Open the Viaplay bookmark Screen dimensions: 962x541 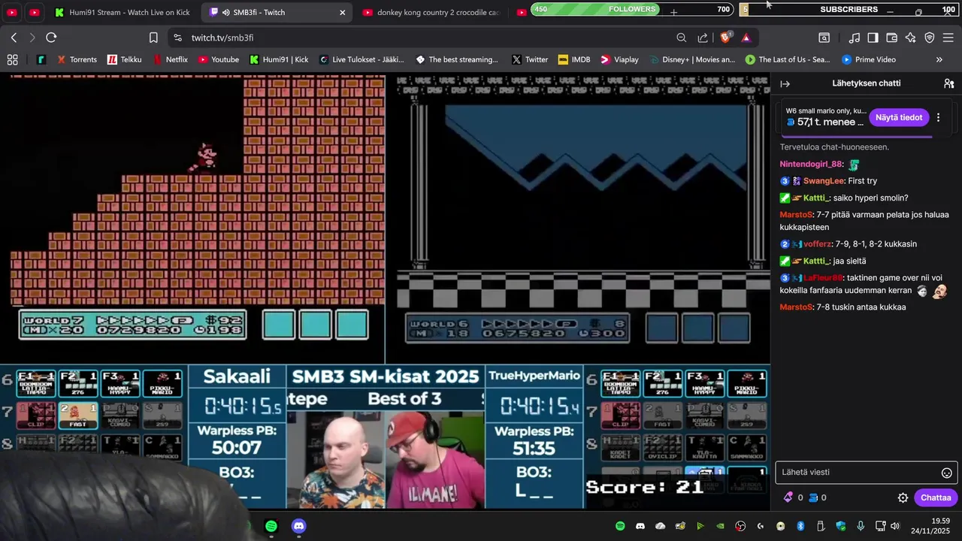coord(619,59)
